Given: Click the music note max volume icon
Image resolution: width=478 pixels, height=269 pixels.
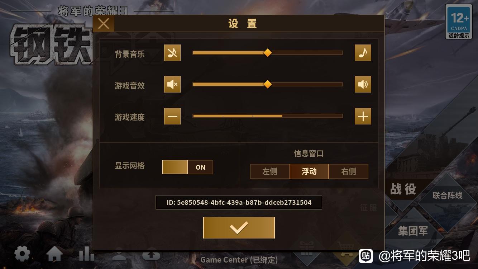Looking at the screenshot, I should (363, 53).
